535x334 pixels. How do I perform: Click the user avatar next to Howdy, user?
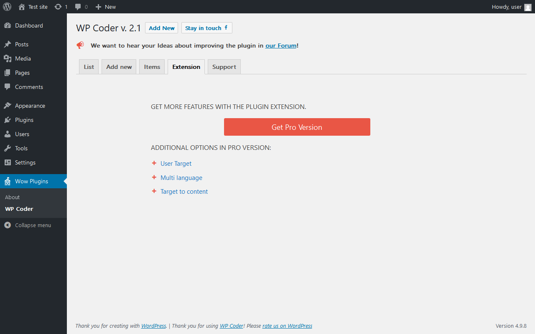pyautogui.click(x=528, y=7)
